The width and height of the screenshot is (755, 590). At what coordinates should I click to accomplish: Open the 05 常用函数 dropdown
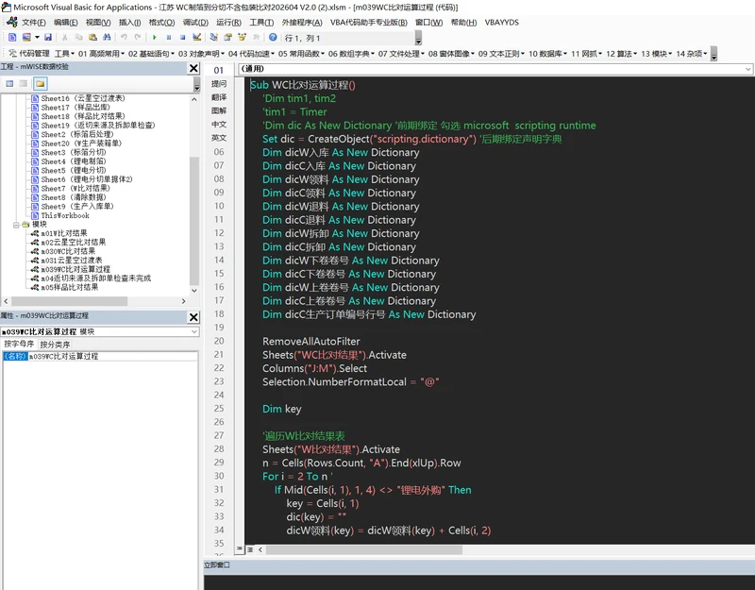click(301, 54)
